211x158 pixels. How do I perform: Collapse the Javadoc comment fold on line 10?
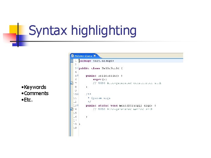point(78,94)
